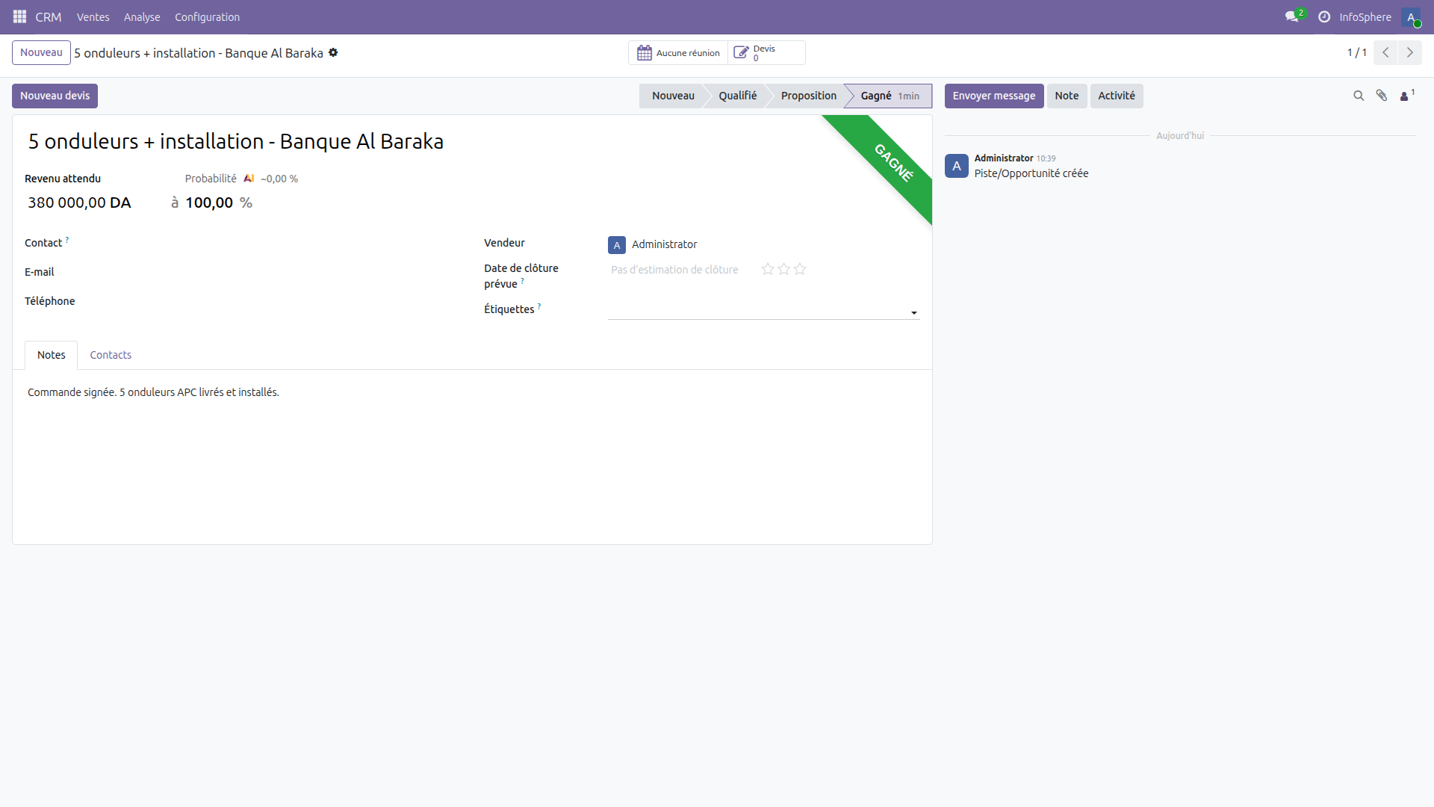Switch to the Contacts tab
Image resolution: width=1434 pixels, height=807 pixels.
click(110, 355)
